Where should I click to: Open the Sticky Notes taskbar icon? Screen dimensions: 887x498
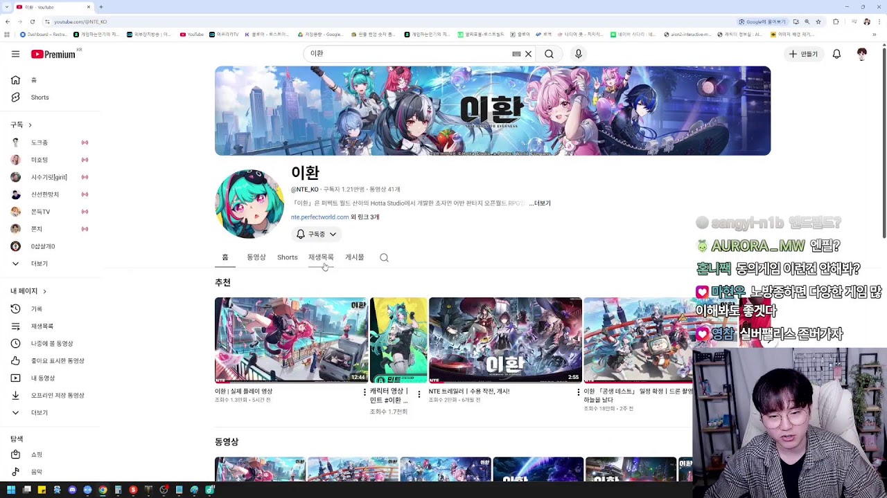[x=42, y=490]
